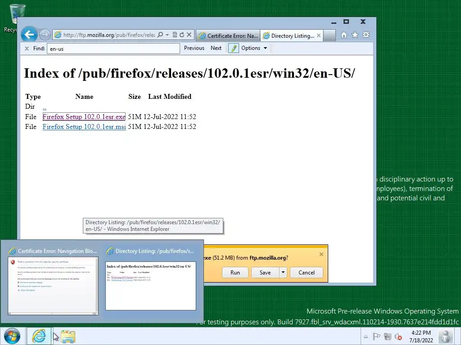Open a new tab with the blank tab button
The image size is (461, 345).
329,36
